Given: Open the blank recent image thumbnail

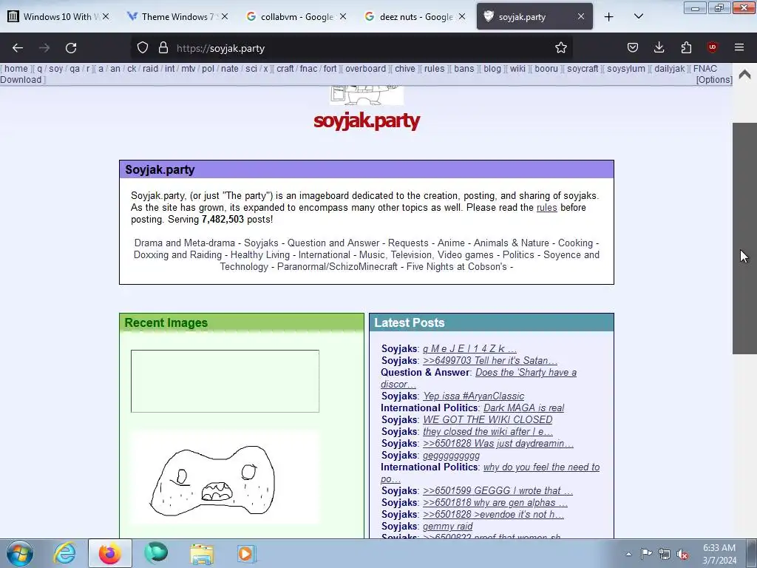Looking at the screenshot, I should tap(225, 381).
